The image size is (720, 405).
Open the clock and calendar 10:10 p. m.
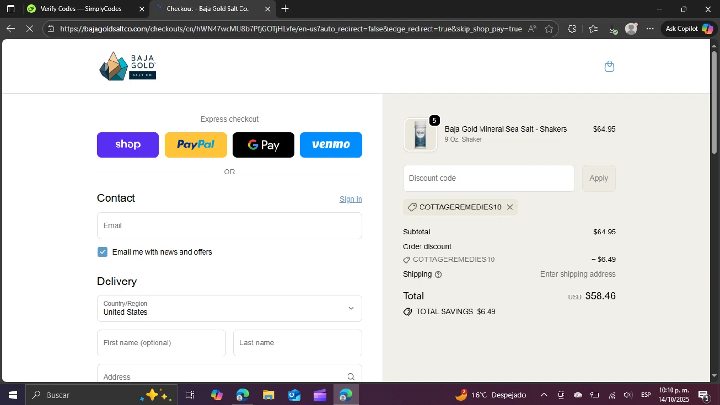point(674,395)
